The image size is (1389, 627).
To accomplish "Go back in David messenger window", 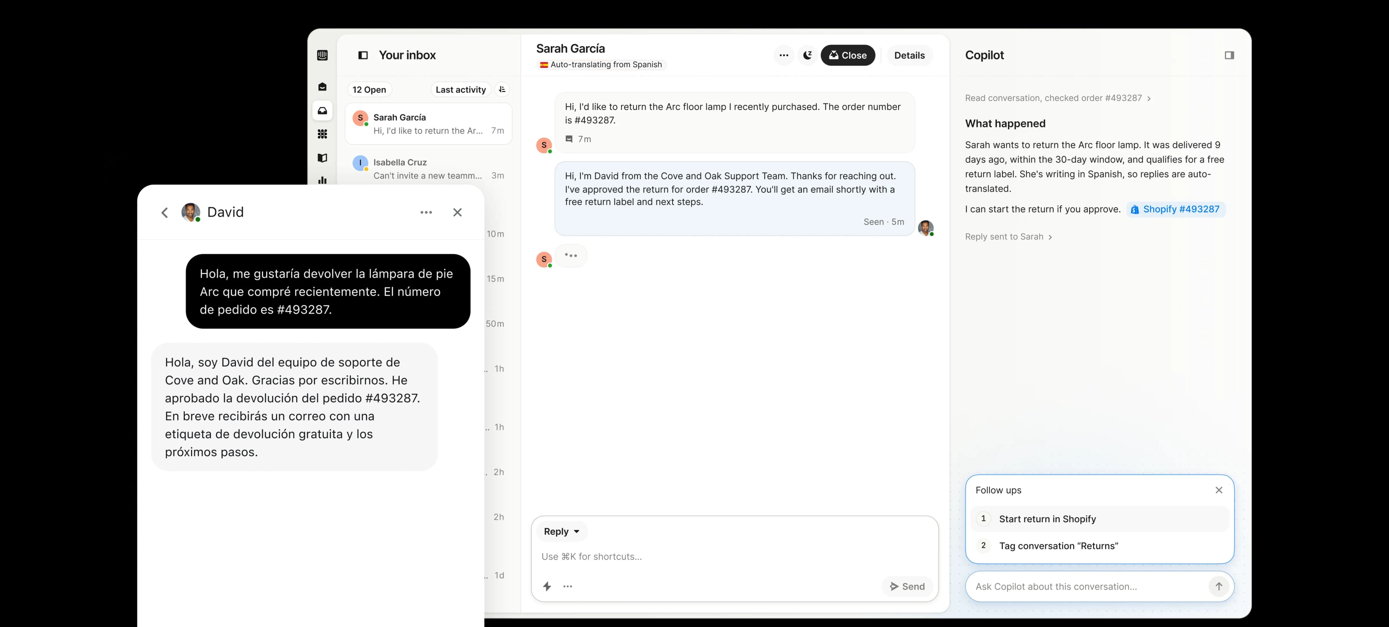I will pos(165,212).
